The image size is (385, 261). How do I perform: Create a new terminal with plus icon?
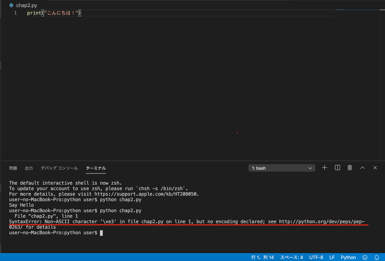[325, 168]
